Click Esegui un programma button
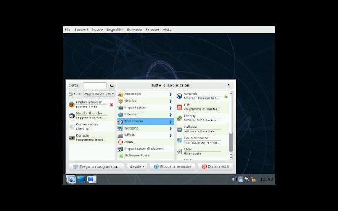Screen dimensions: 338x211 coord(96,166)
